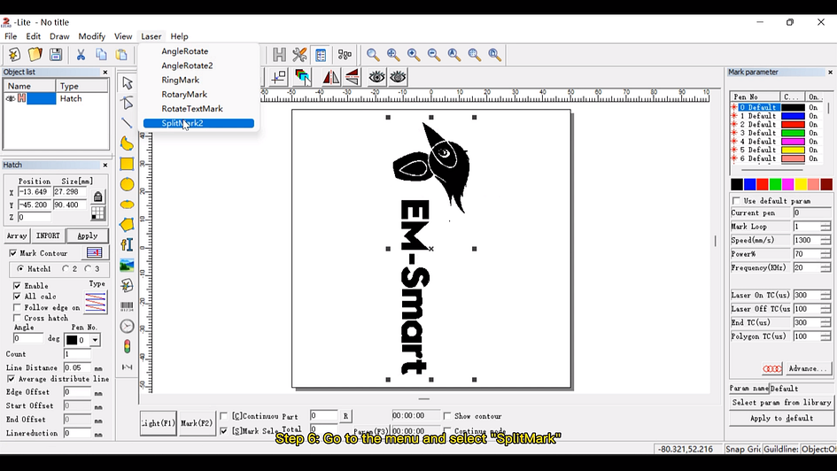Adjust the Mark Loop stepper
The height and width of the screenshot is (471, 837).
pos(825,227)
